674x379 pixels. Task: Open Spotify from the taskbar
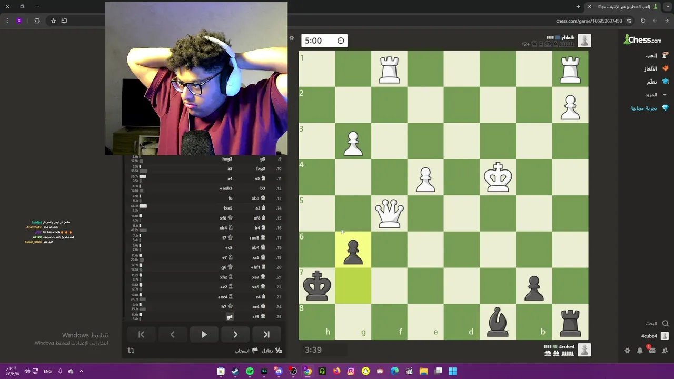[x=250, y=371]
